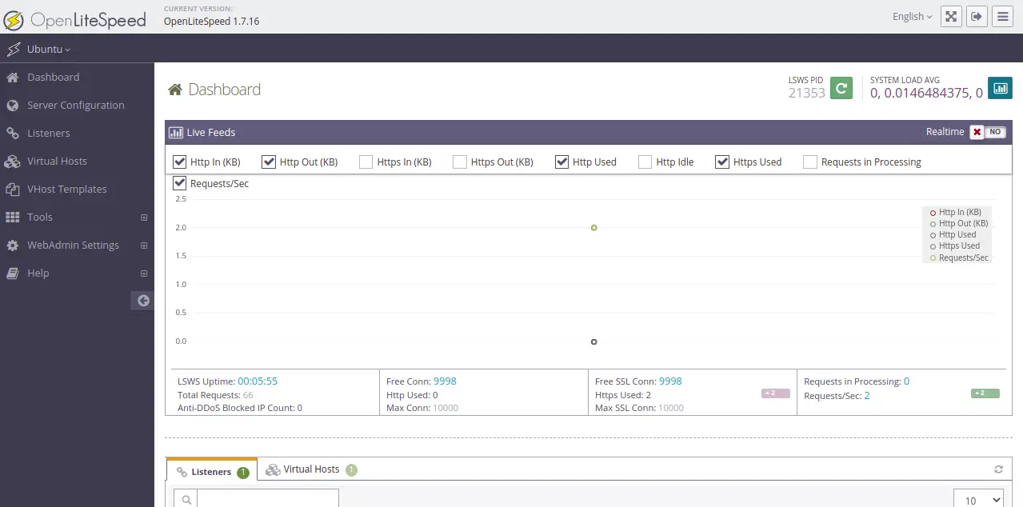Image resolution: width=1023 pixels, height=507 pixels.
Task: Uncheck Requests/Sec checkbox
Action: (x=180, y=184)
